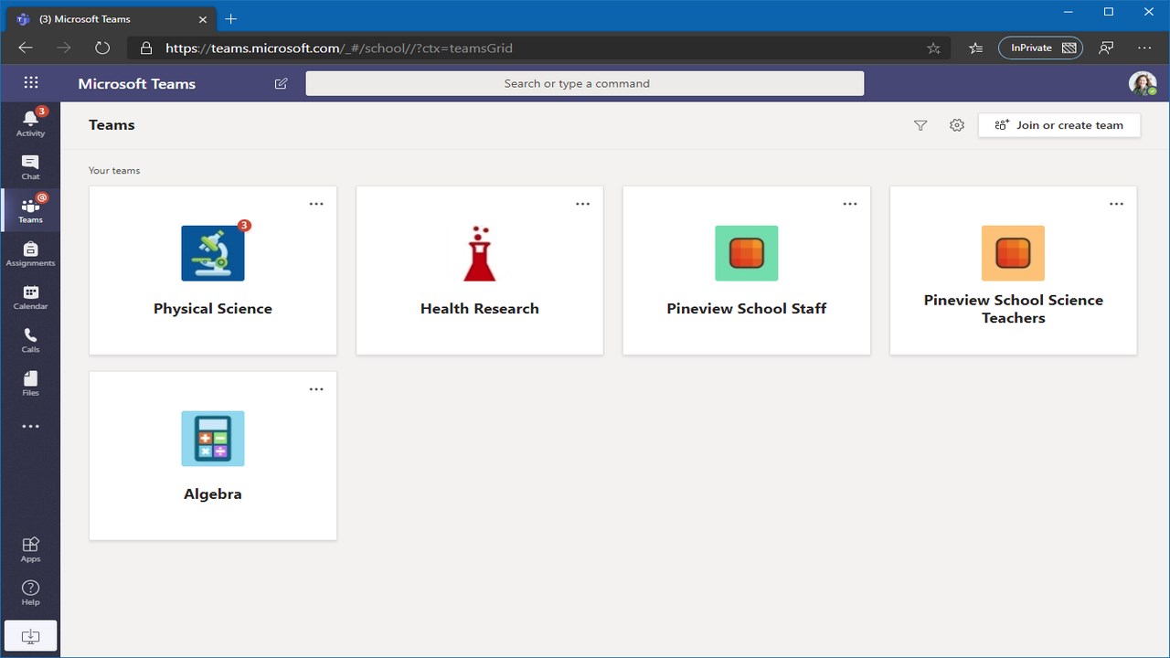Click the browser back arrow
The height and width of the screenshot is (658, 1170).
(x=26, y=48)
